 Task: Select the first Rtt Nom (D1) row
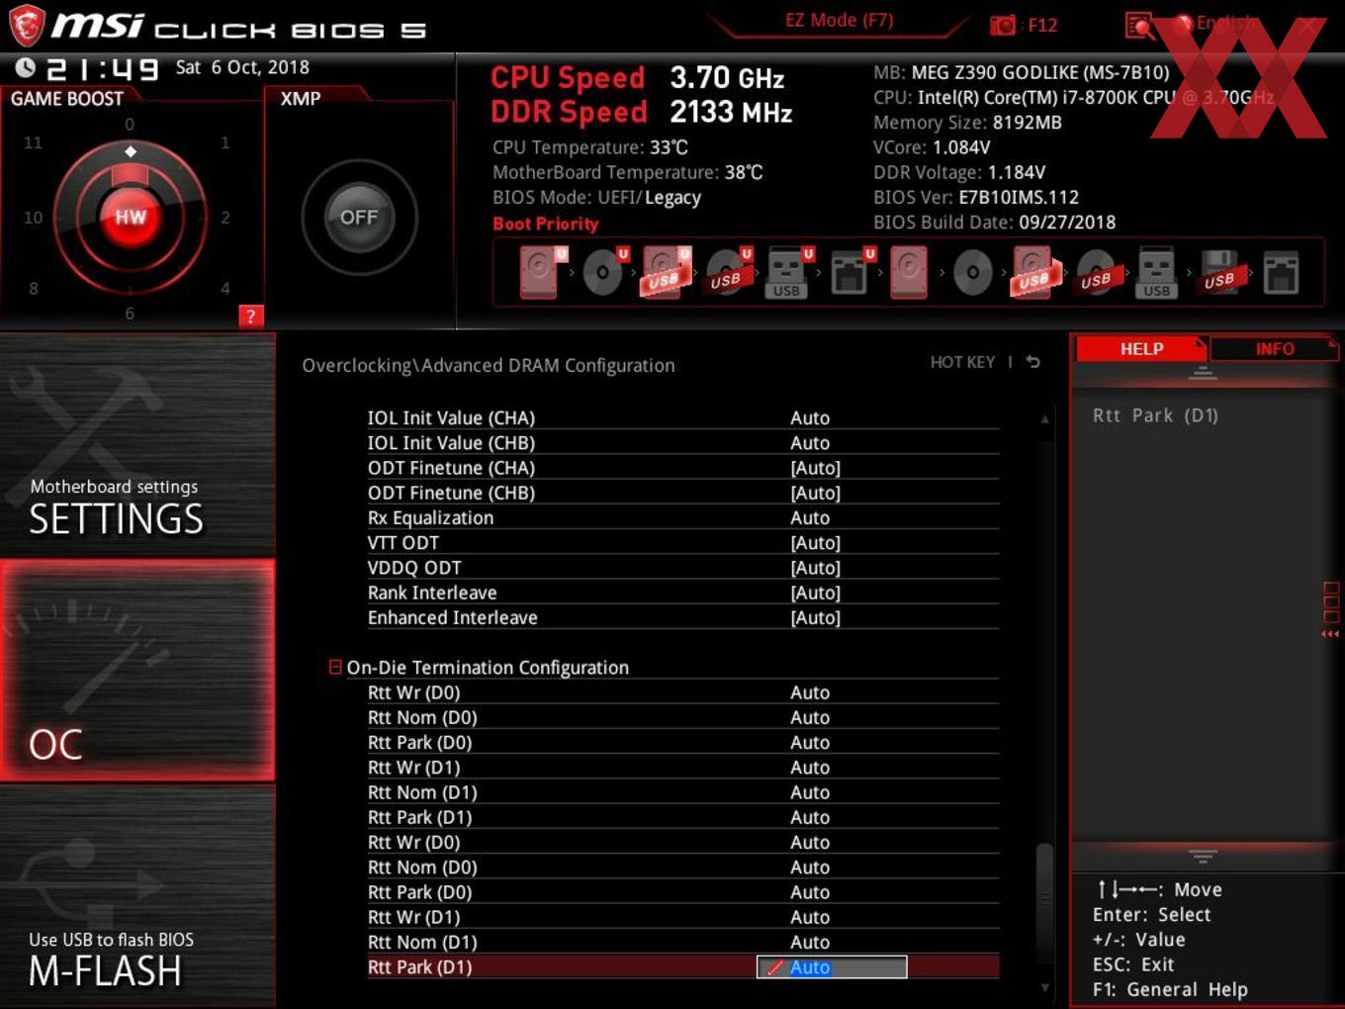[682, 792]
